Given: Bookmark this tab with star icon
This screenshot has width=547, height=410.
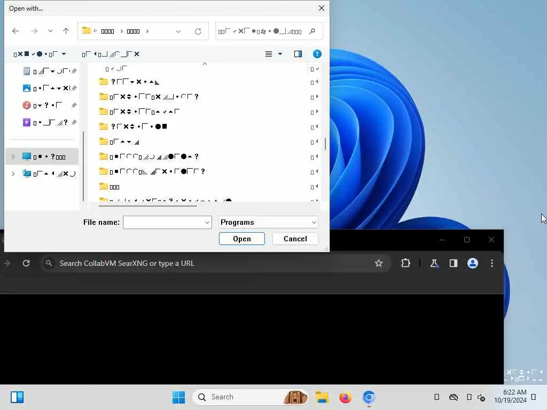Looking at the screenshot, I should pos(379,263).
